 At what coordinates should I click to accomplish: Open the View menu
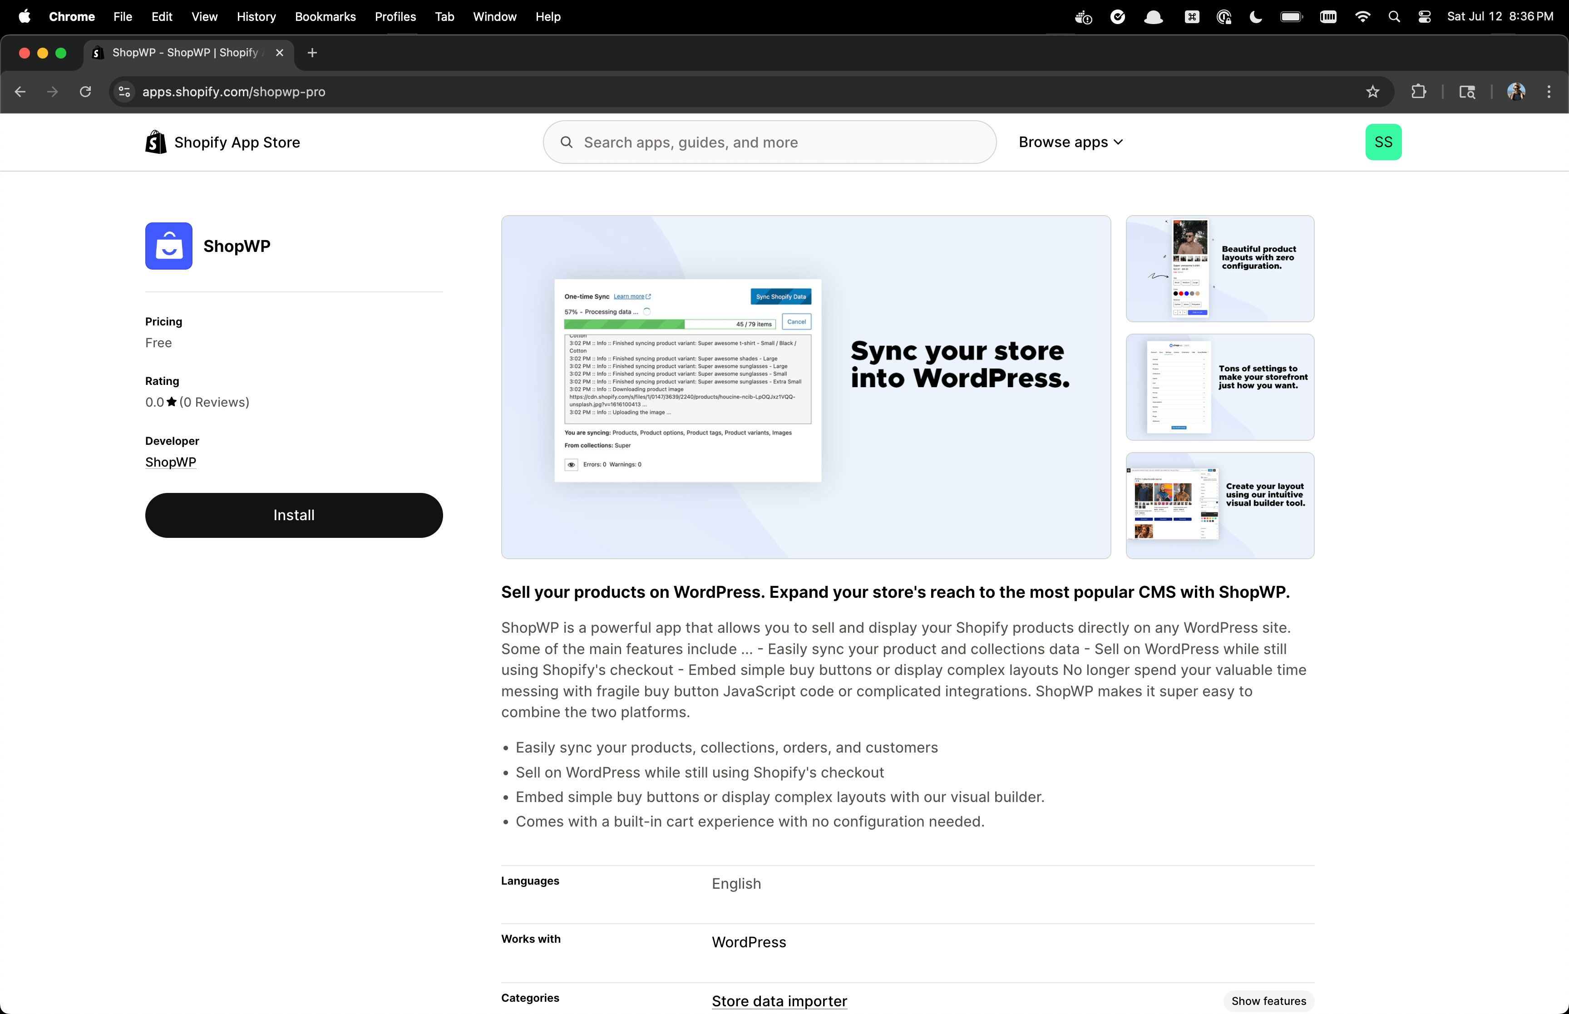click(204, 16)
